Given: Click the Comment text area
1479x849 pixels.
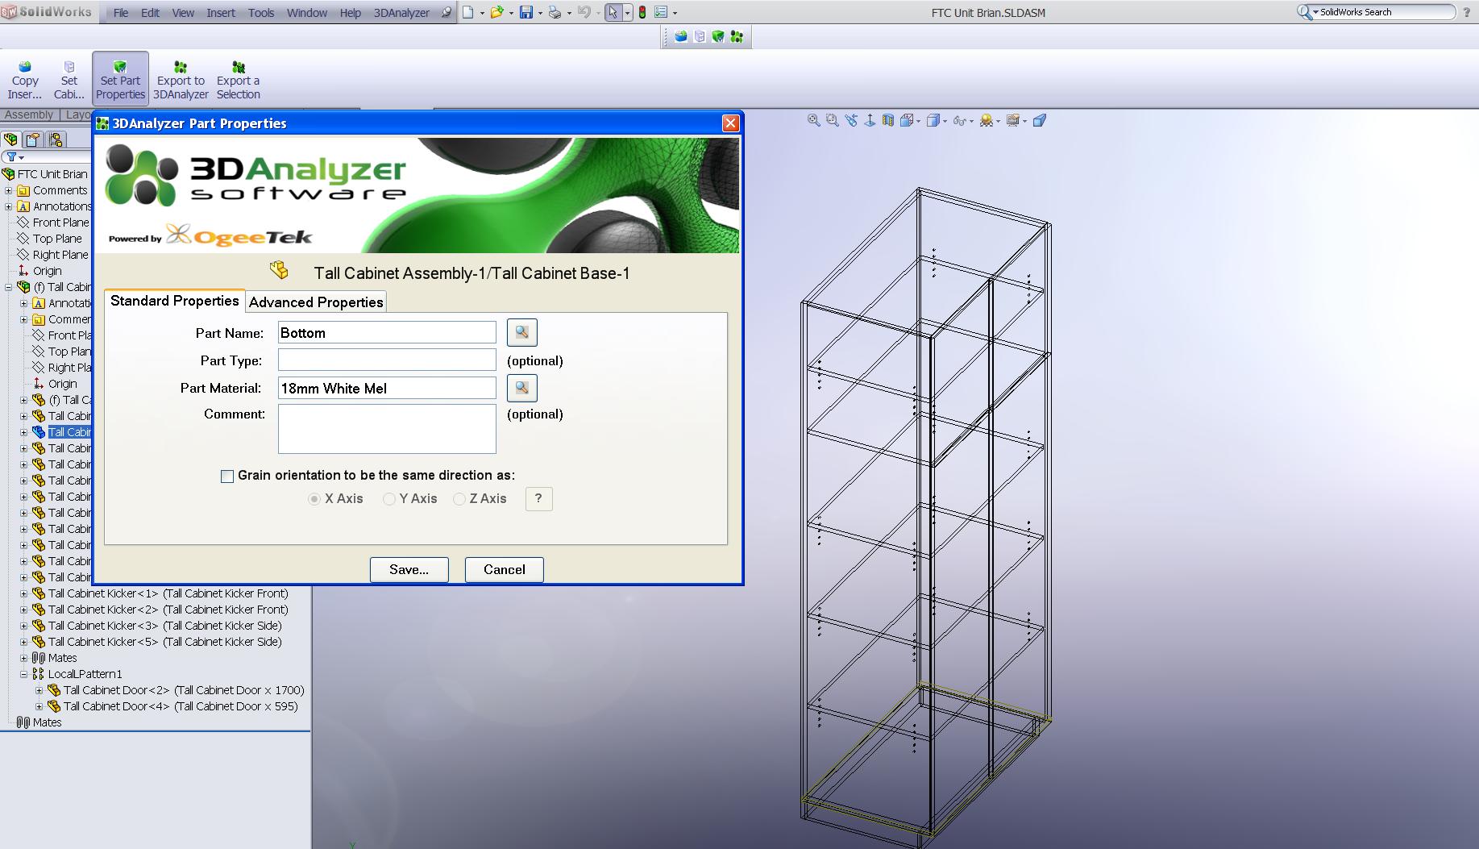Looking at the screenshot, I should 387,429.
